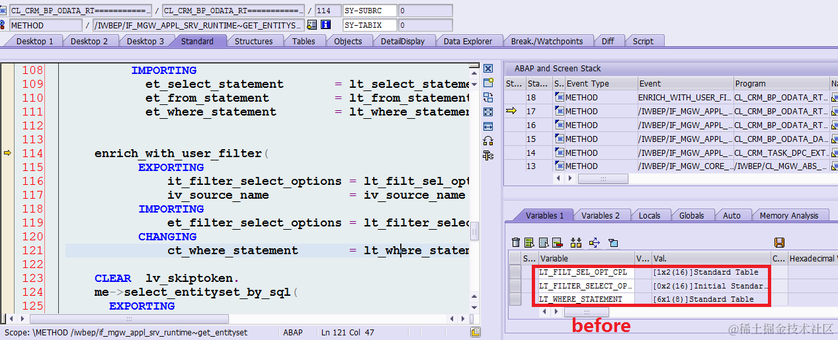838x340 pixels.
Task: Click the breakpoint margin at line 121
Action: (7, 250)
